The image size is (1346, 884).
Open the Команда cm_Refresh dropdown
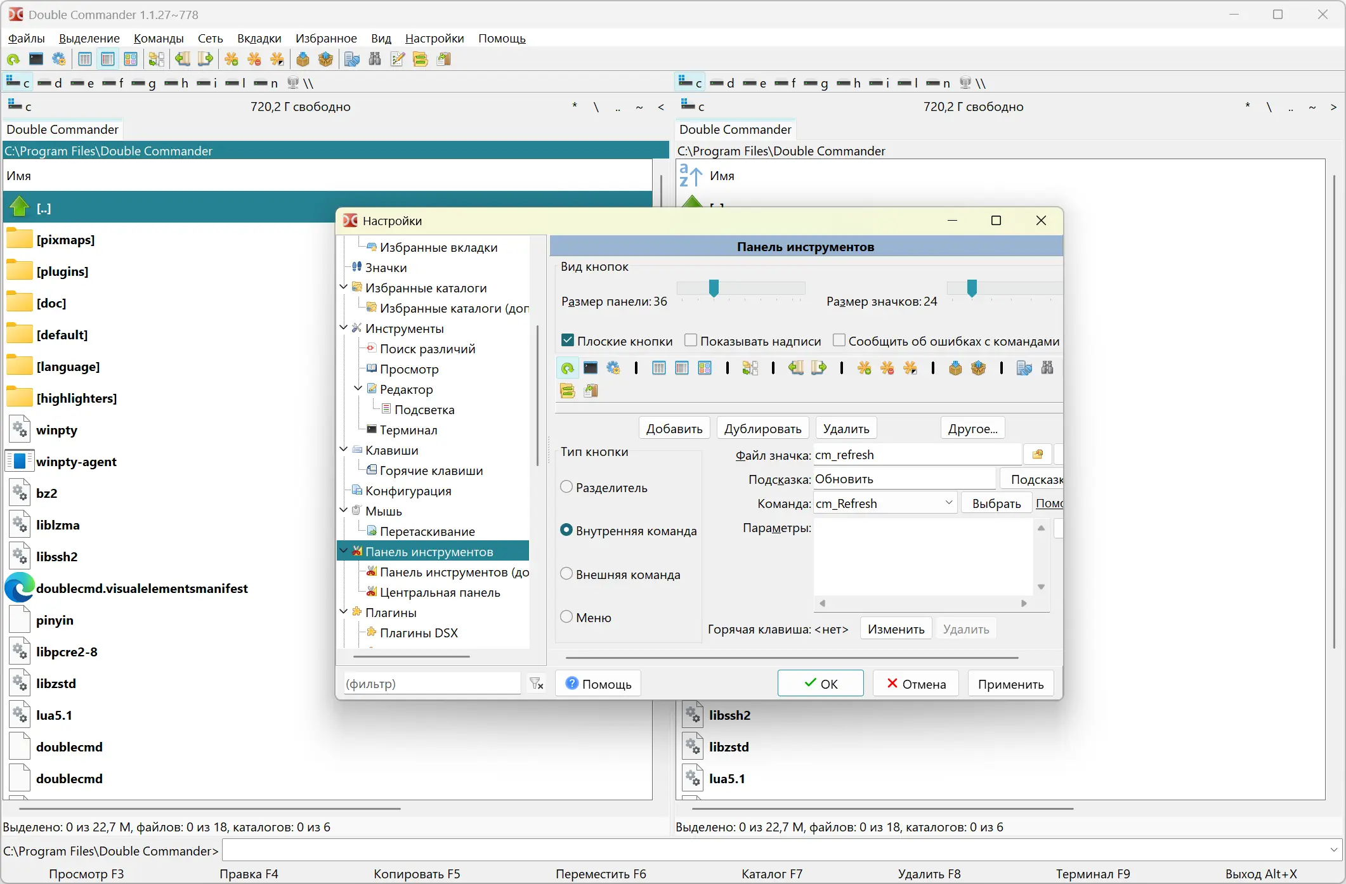pyautogui.click(x=949, y=504)
